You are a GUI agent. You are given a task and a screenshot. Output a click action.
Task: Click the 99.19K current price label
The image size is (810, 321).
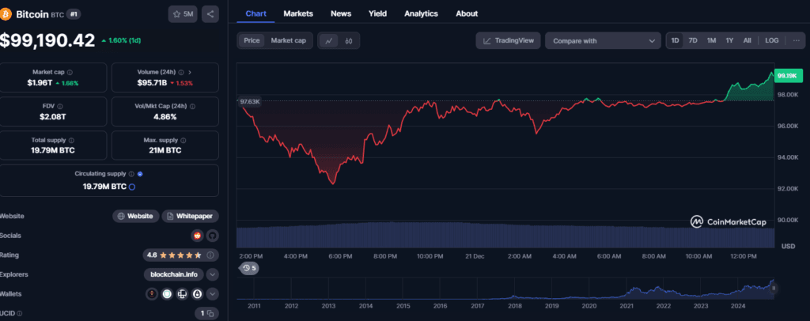coord(787,76)
